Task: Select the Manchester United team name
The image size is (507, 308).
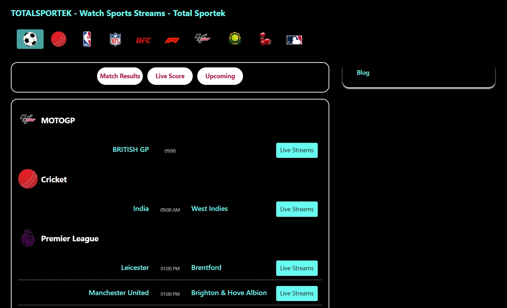Action: (x=119, y=293)
